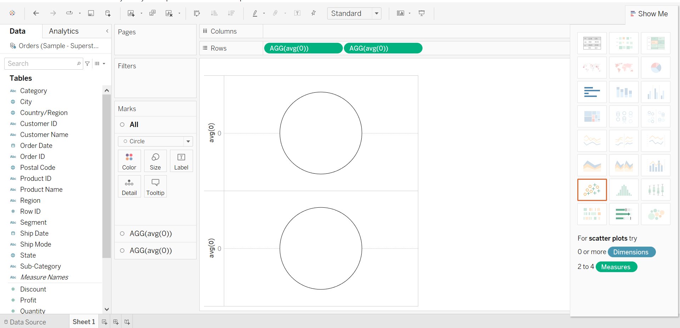Select the scatter plot chart in Show Me
Image resolution: width=680 pixels, height=328 pixels.
[591, 190]
